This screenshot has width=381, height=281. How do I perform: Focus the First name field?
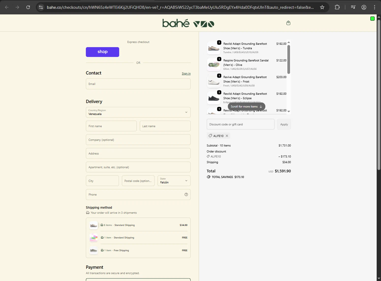(111, 126)
